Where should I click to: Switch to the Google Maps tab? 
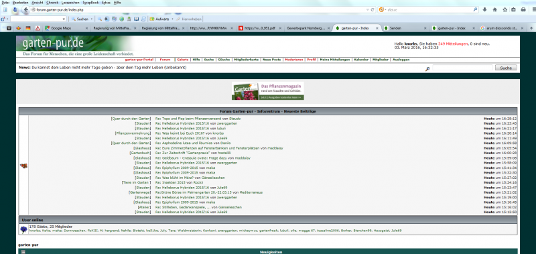(x=61, y=28)
